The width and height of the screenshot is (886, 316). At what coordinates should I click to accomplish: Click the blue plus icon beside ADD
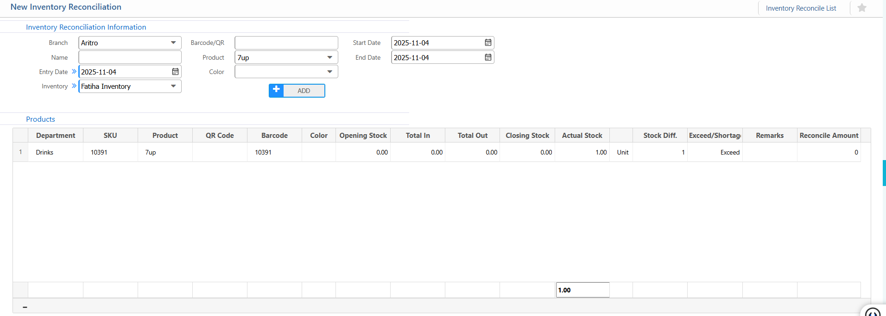pyautogui.click(x=276, y=90)
